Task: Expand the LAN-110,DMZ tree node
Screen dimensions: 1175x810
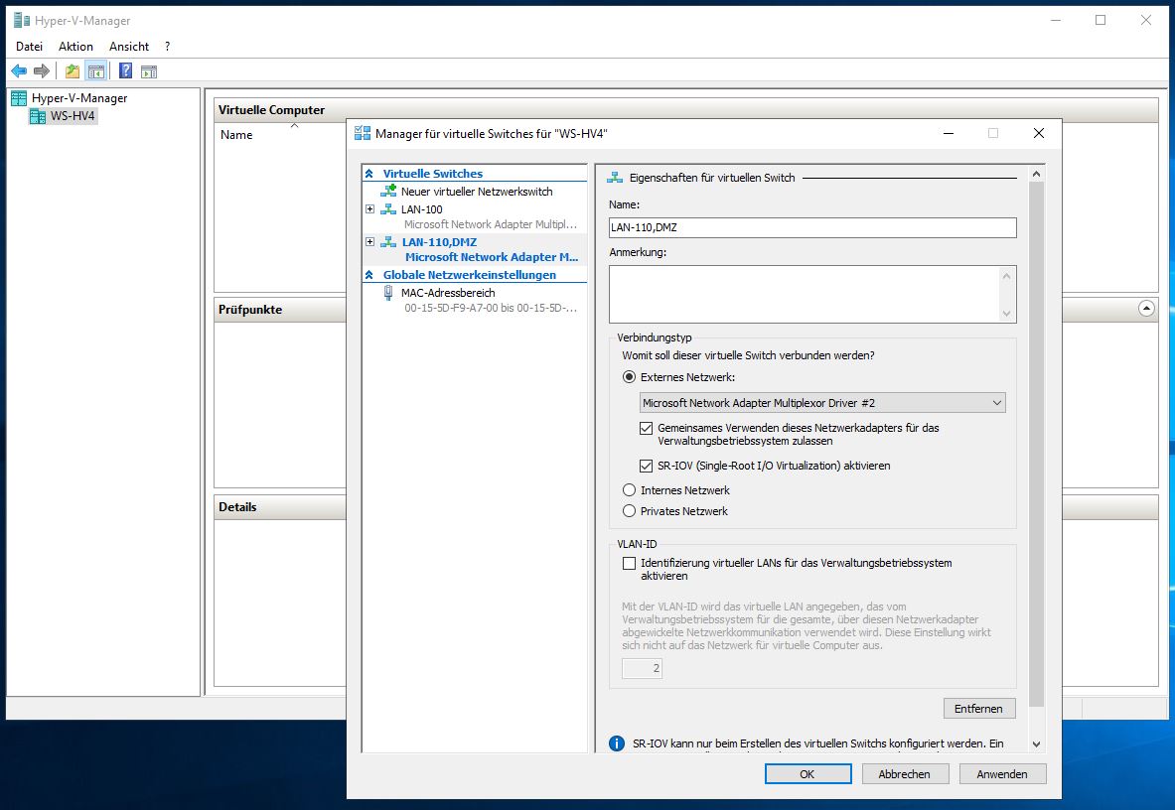Action: coord(369,242)
